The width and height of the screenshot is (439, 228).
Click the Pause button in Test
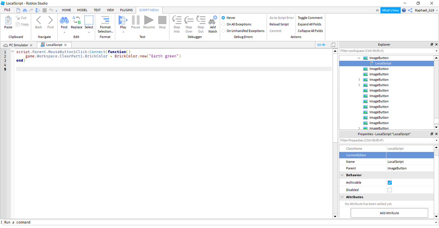pos(136,20)
